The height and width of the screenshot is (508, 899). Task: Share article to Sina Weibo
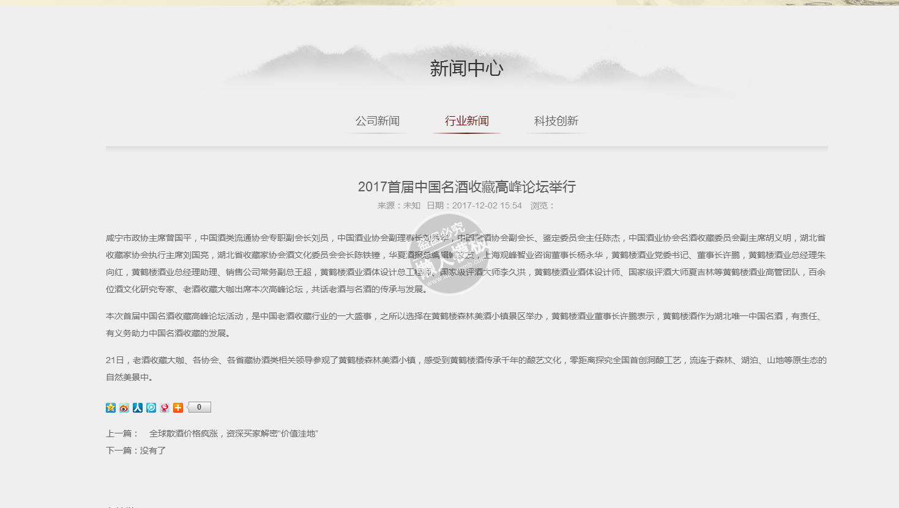(124, 408)
